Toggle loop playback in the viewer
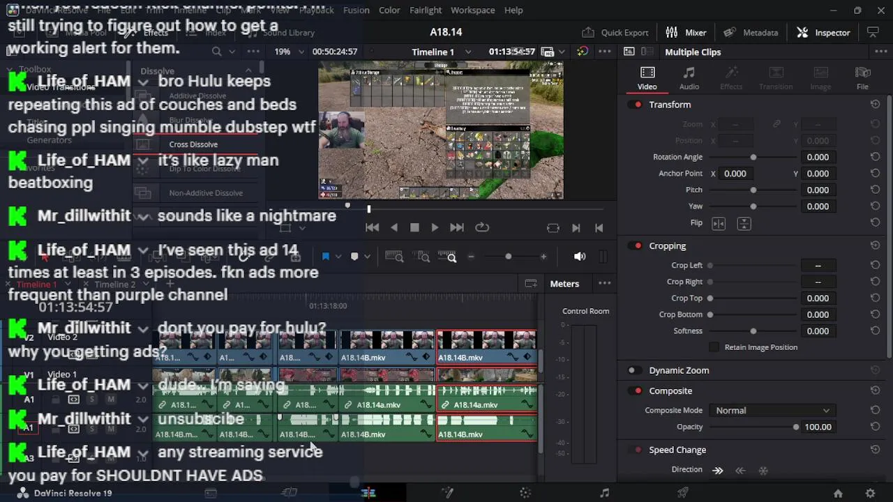893x502 pixels. pyautogui.click(x=482, y=227)
